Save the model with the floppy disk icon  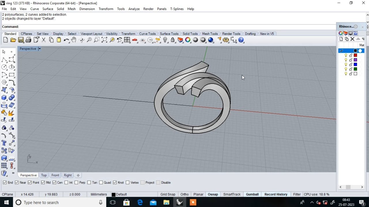click(x=21, y=40)
